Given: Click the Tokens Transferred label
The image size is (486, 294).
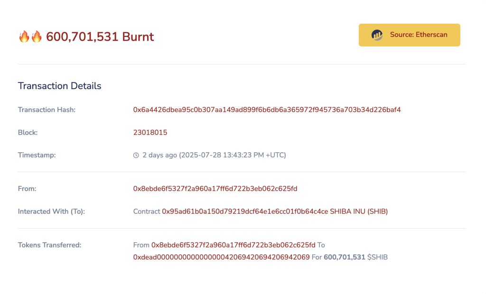Looking at the screenshot, I should point(50,245).
